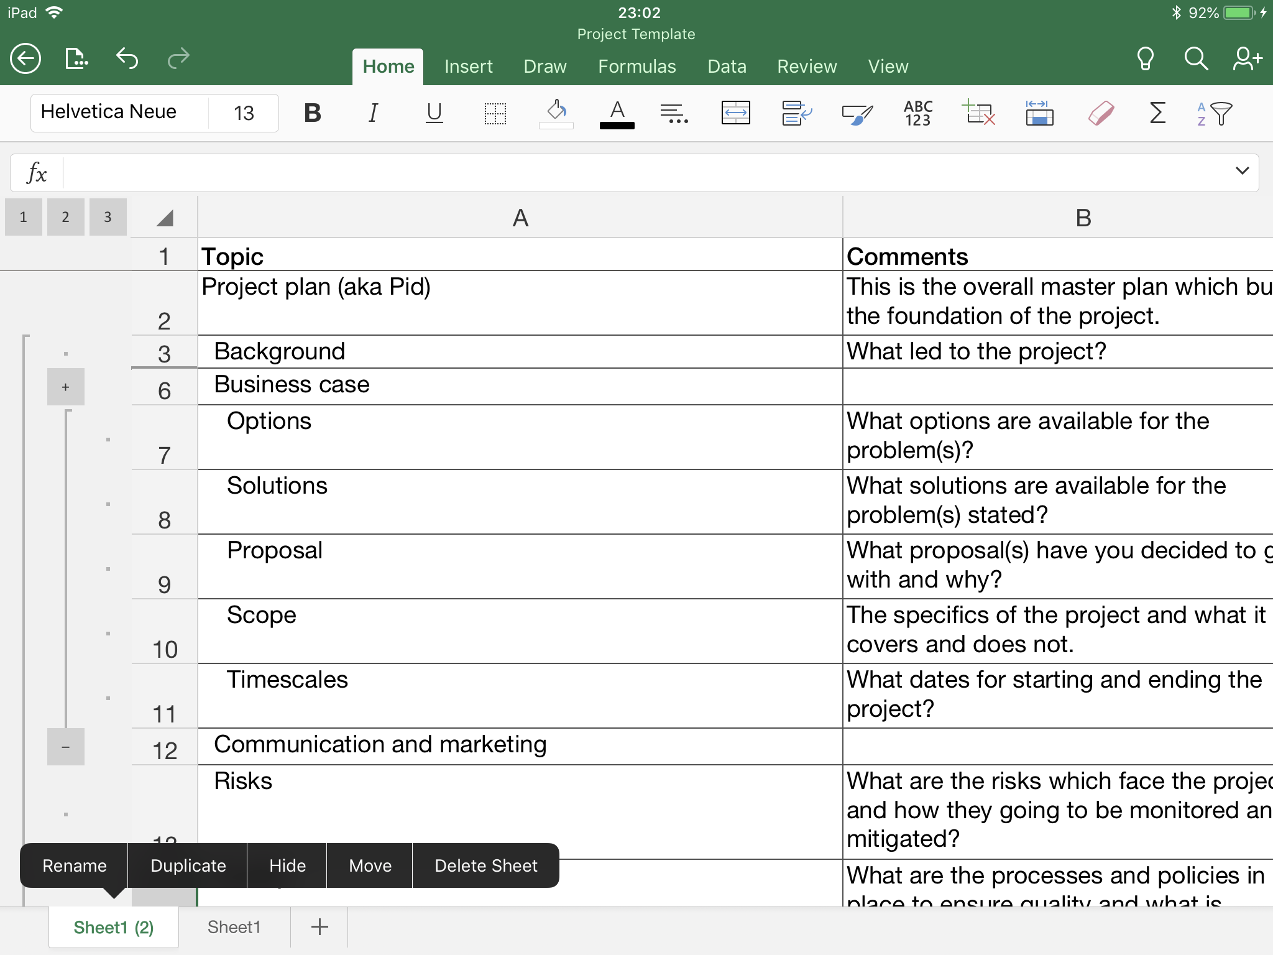Add a new sheet with the plus button
Viewport: 1273px width, 955px height.
point(319,927)
